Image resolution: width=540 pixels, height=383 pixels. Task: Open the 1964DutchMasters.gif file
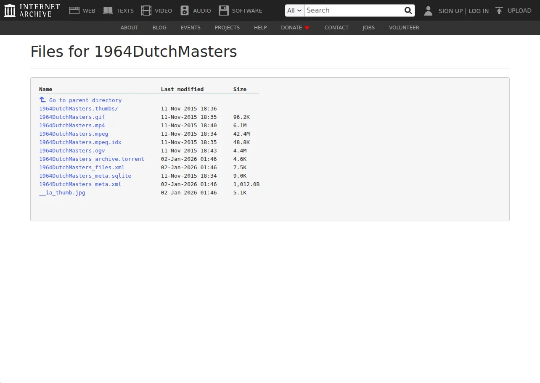coord(72,117)
